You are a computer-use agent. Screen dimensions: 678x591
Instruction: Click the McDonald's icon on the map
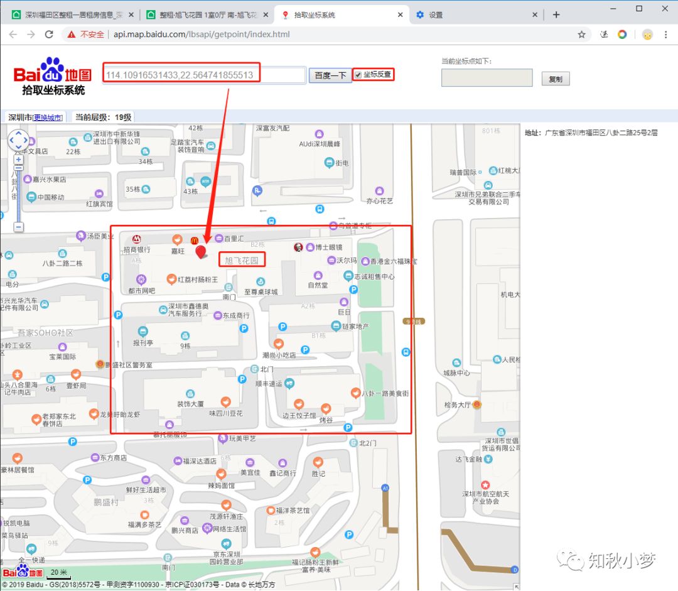[x=194, y=240]
